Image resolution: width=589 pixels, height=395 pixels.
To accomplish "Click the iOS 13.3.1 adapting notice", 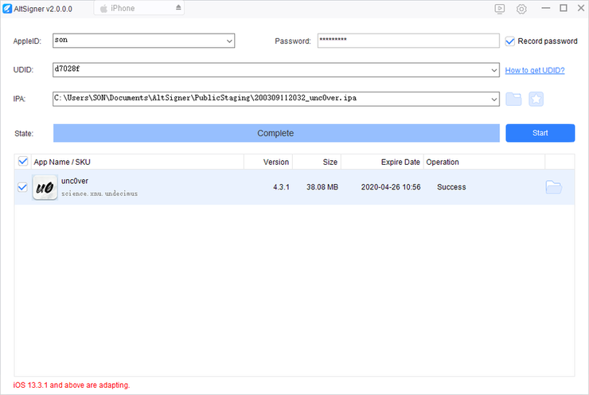I will [72, 385].
